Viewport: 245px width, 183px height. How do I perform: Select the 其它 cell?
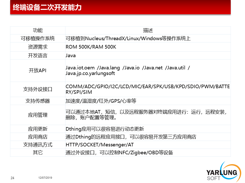tap(38, 152)
